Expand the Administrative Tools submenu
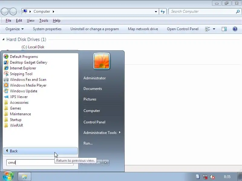This screenshot has width=242, height=181. [x=102, y=132]
